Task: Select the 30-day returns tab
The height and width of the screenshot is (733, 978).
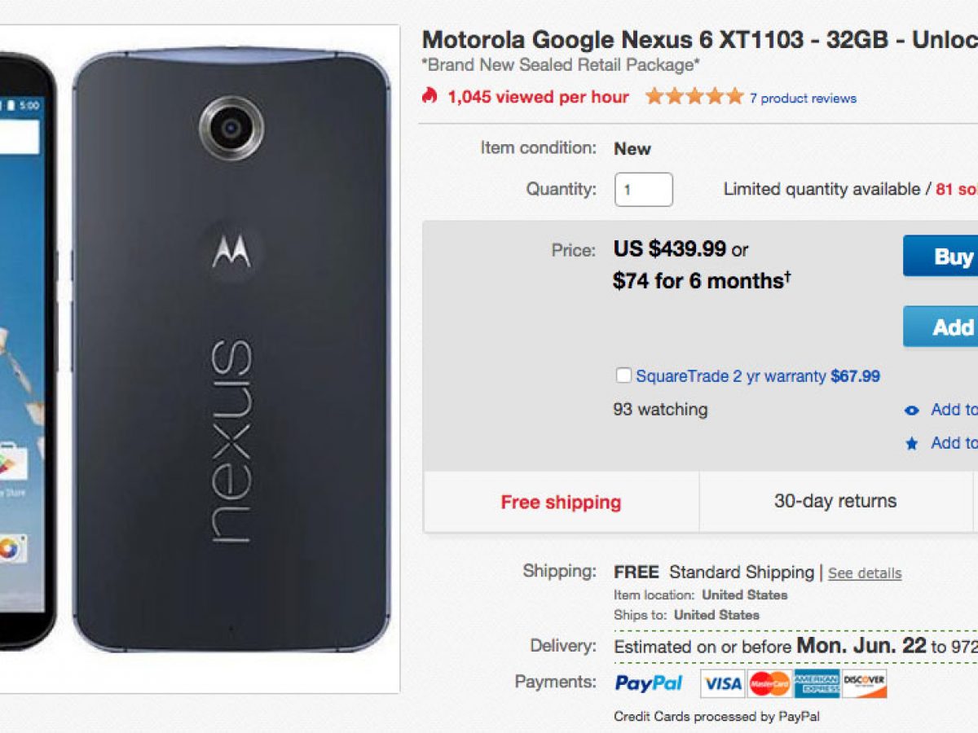Action: (x=836, y=501)
